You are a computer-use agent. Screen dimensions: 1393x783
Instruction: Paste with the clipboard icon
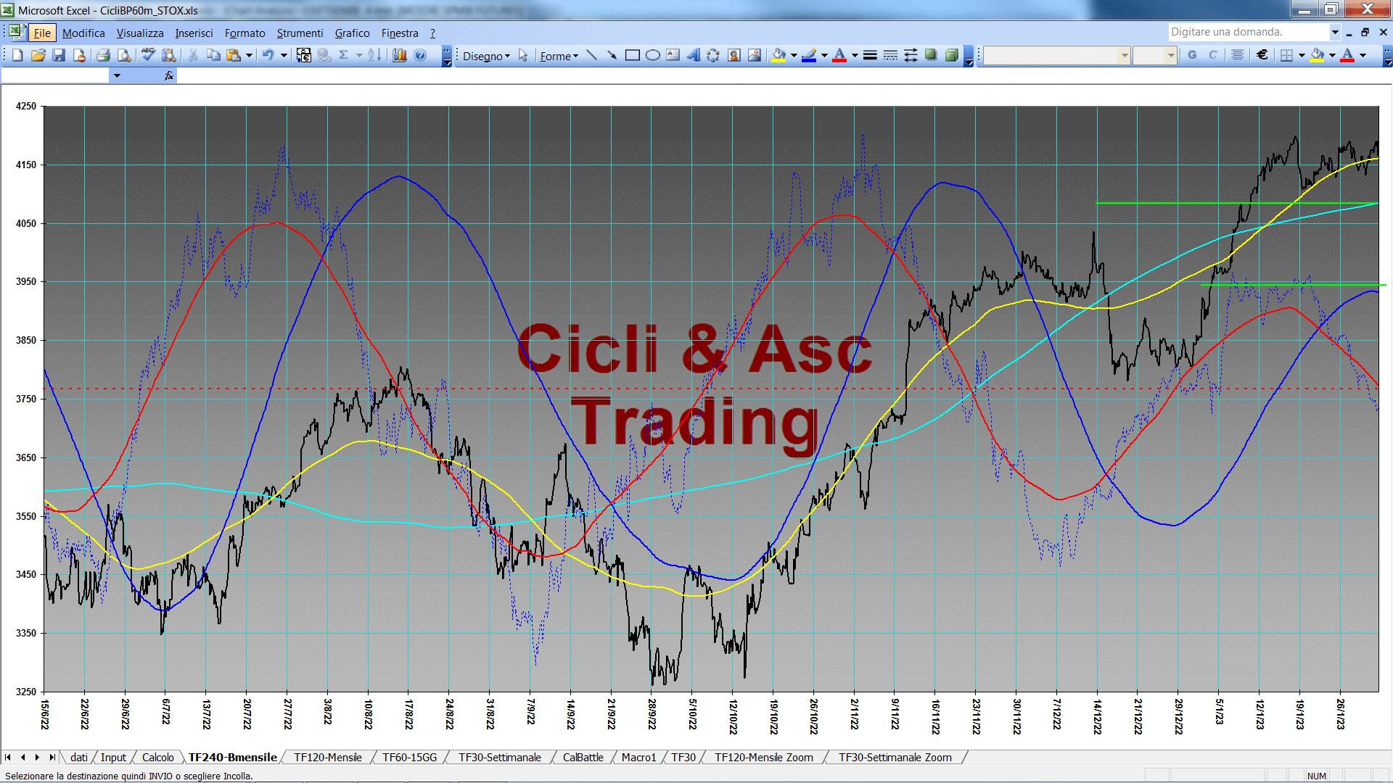[x=234, y=55]
